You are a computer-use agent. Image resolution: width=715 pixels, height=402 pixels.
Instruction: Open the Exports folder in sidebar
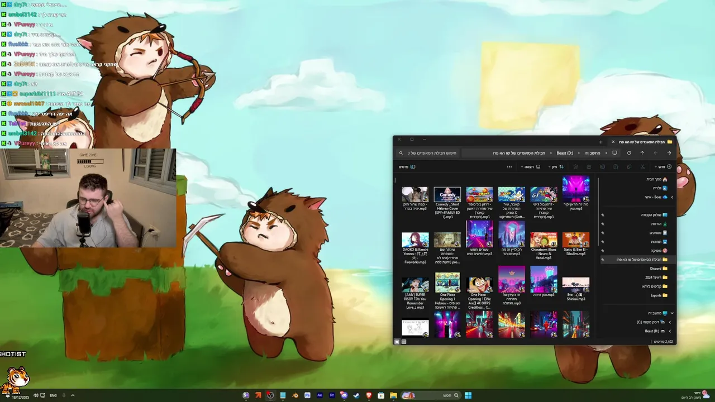[x=659, y=295]
